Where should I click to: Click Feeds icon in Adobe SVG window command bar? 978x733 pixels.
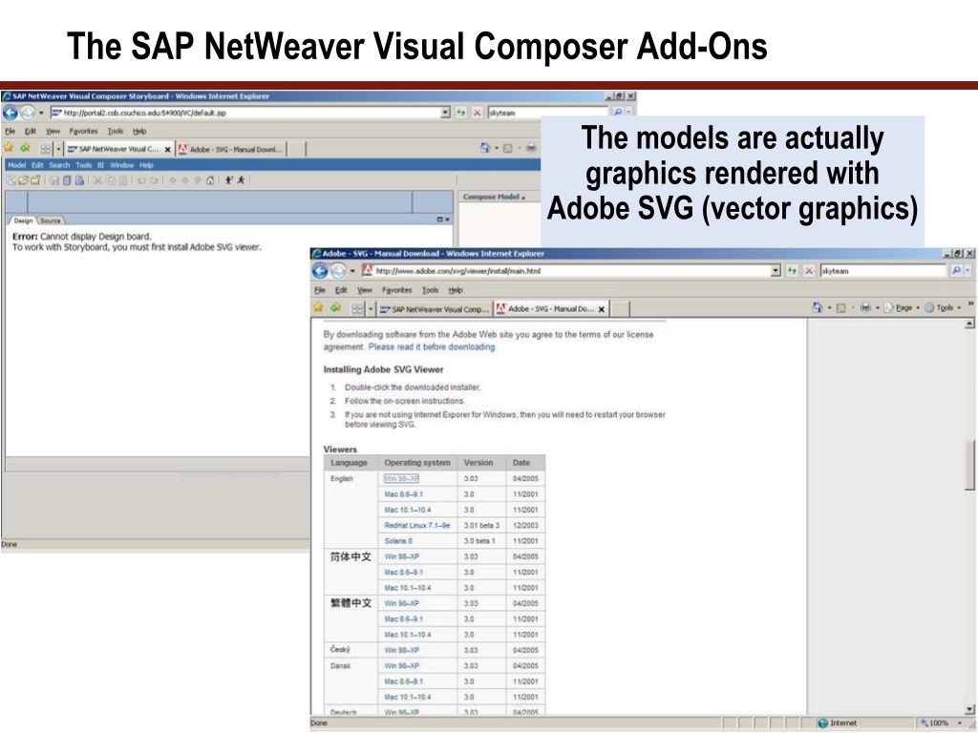(x=840, y=308)
